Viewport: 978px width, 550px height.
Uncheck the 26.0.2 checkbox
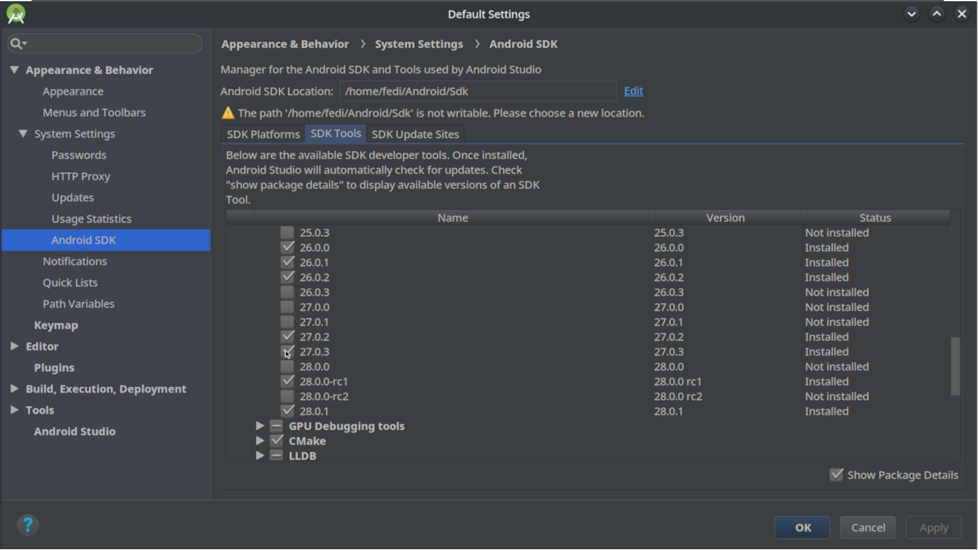(287, 277)
